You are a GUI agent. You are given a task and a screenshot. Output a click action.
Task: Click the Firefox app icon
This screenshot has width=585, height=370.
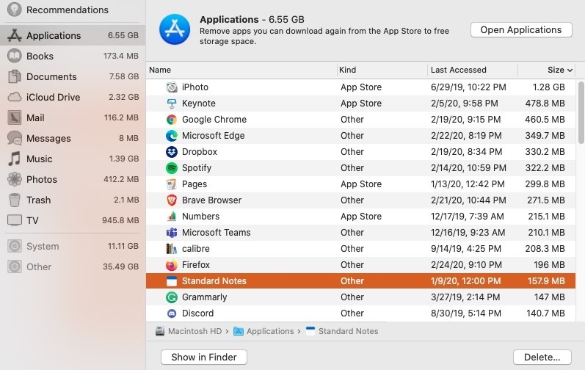[172, 265]
